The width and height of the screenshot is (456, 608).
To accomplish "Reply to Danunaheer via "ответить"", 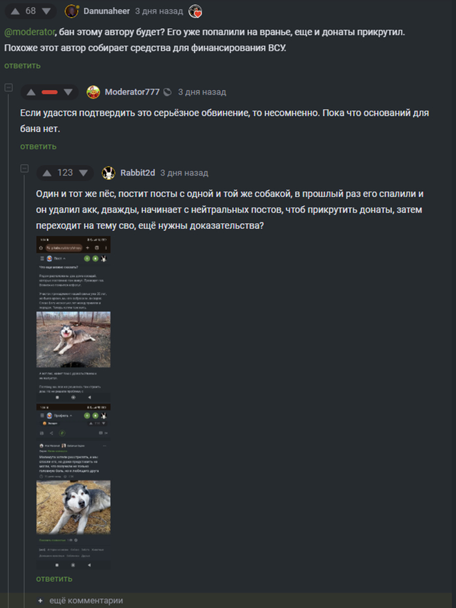I will point(22,65).
